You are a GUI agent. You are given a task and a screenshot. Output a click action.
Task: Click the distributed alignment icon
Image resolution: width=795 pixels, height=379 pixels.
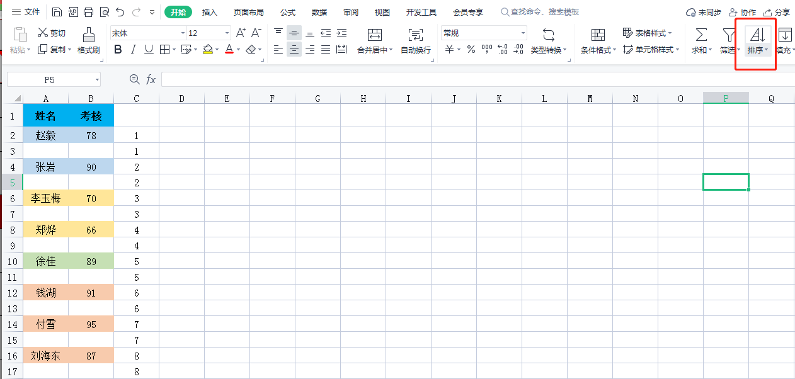coord(341,49)
